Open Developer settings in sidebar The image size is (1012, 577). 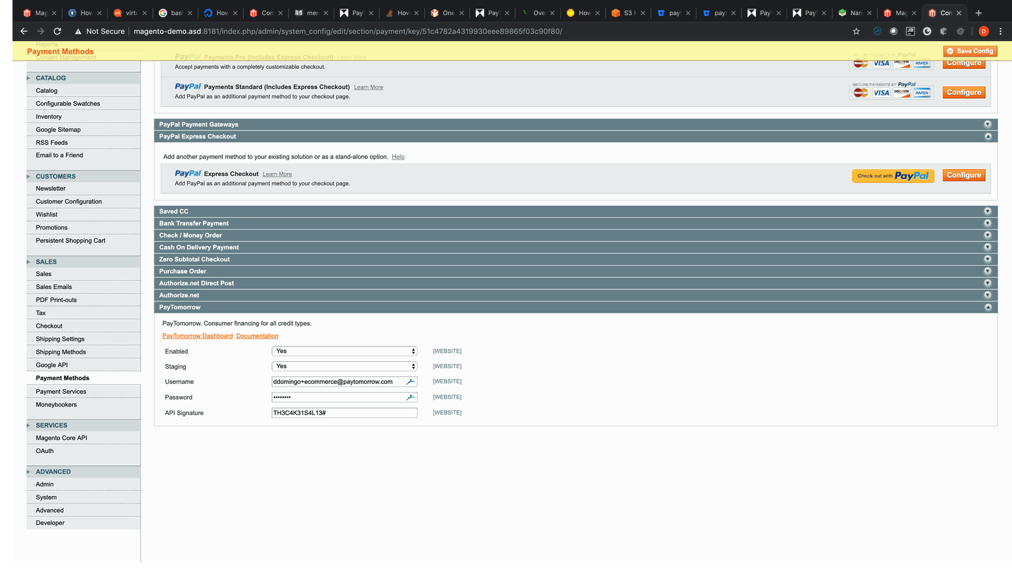coord(50,523)
